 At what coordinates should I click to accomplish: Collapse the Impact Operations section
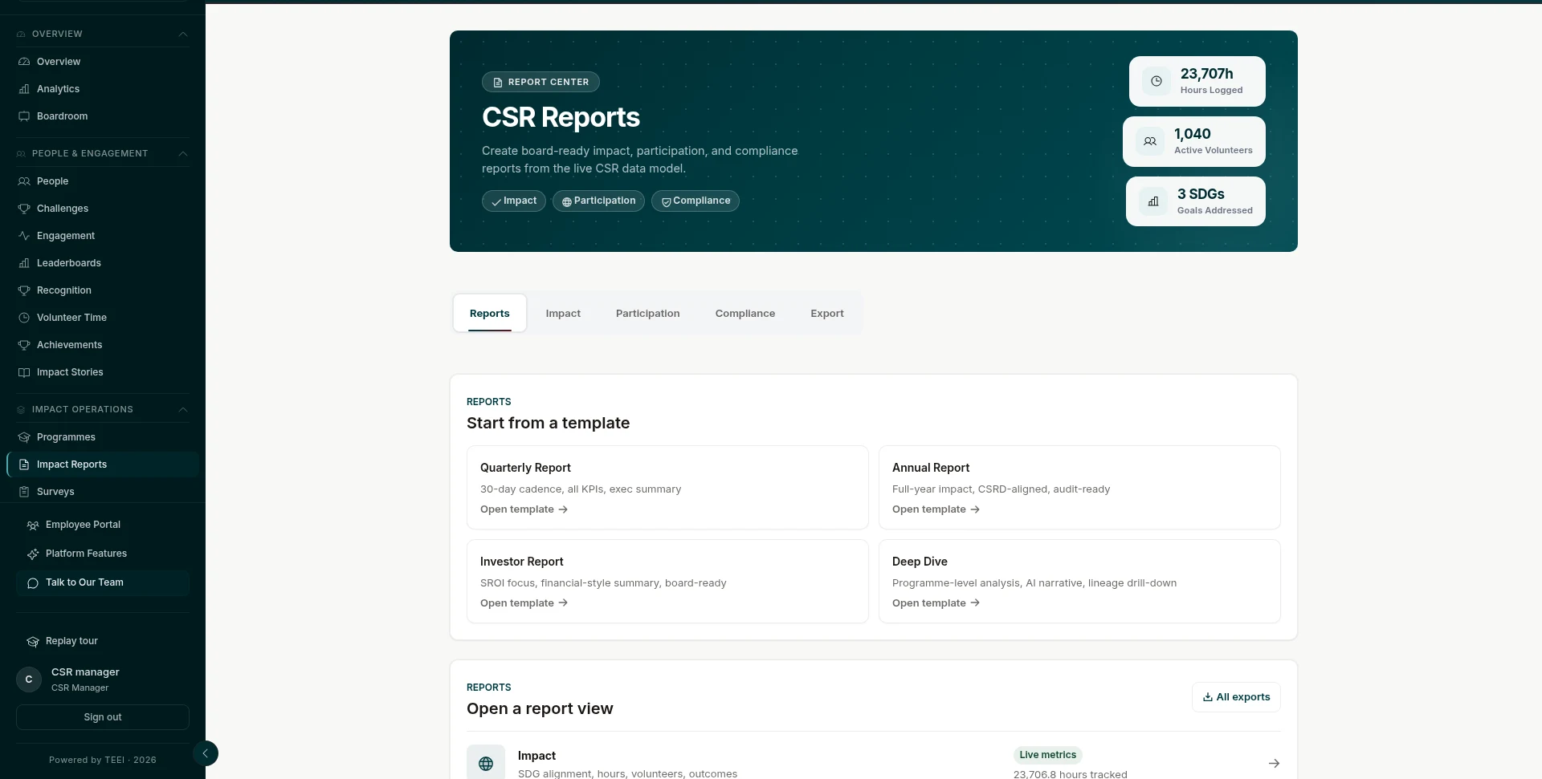point(183,409)
